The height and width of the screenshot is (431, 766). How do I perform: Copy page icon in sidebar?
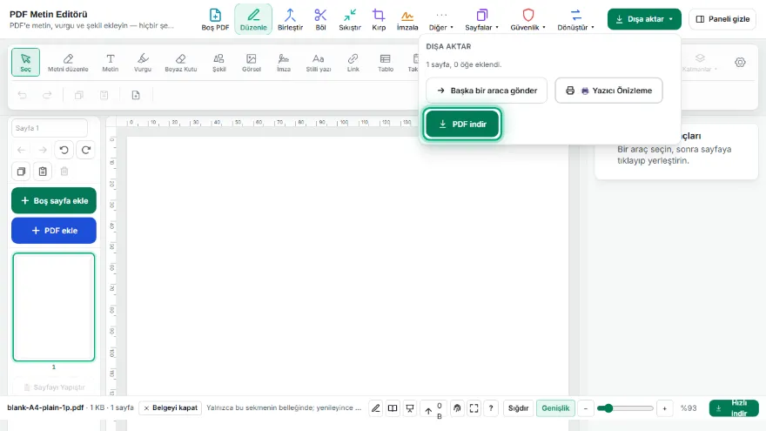click(21, 172)
